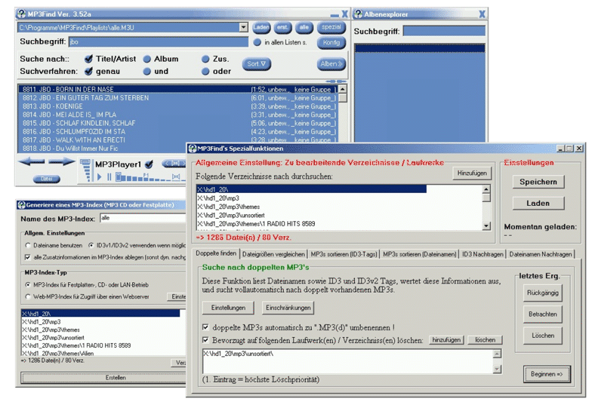Open the 'spezial' functions button
The height and width of the screenshot is (402, 589).
point(331,27)
